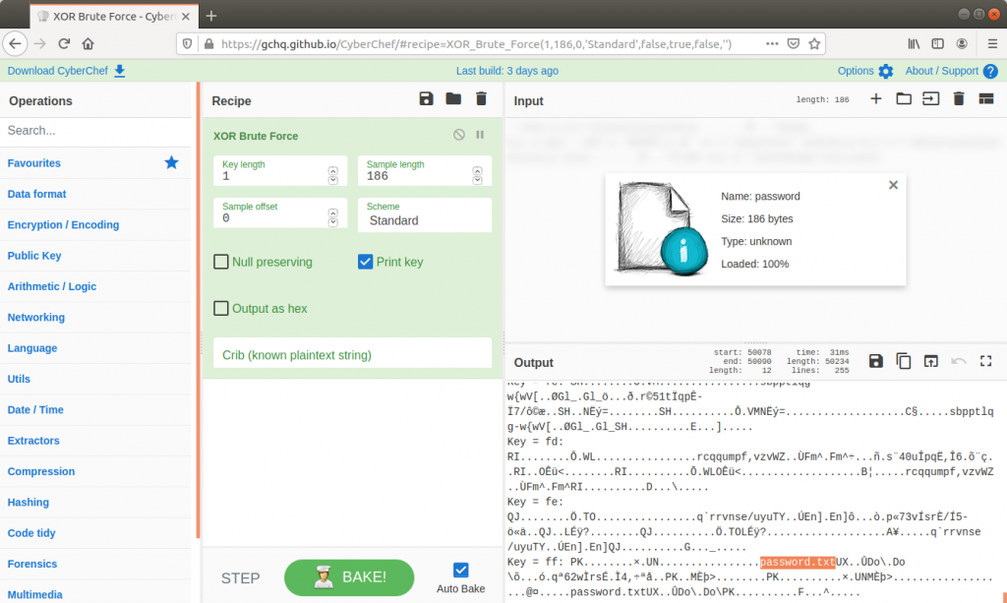This screenshot has width=1007, height=603.
Task: Click the BAKE! button
Action: (349, 577)
